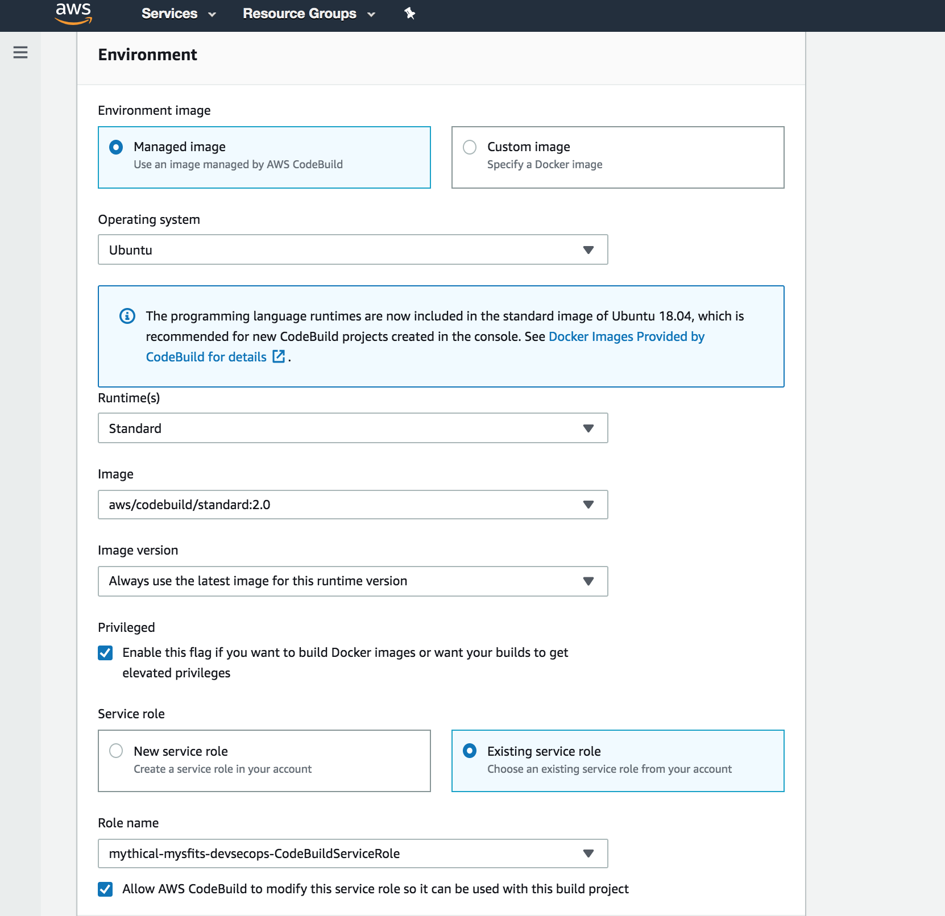
Task: Click the info icon in the runtime notice
Action: click(127, 316)
